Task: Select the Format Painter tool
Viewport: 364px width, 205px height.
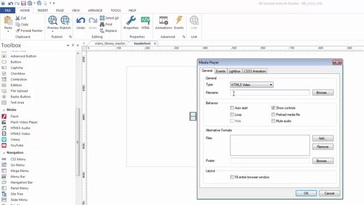Action: 29,30
